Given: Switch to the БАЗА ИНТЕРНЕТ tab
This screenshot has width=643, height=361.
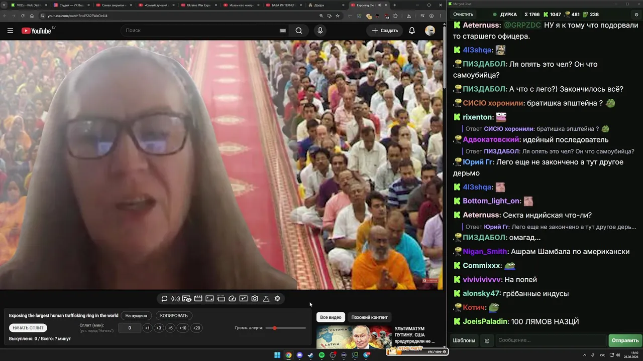Looking at the screenshot, I should [285, 5].
